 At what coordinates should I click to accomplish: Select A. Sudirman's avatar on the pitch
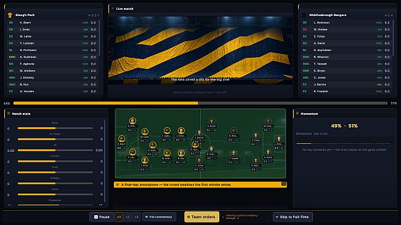[153, 145]
